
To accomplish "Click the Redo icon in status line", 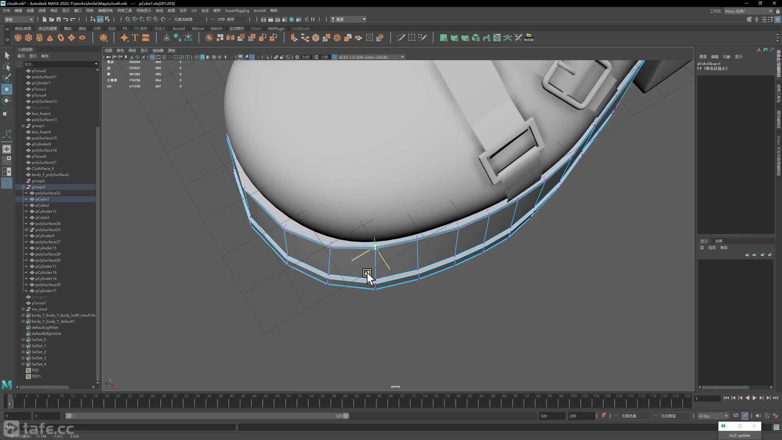I will click(x=73, y=19).
